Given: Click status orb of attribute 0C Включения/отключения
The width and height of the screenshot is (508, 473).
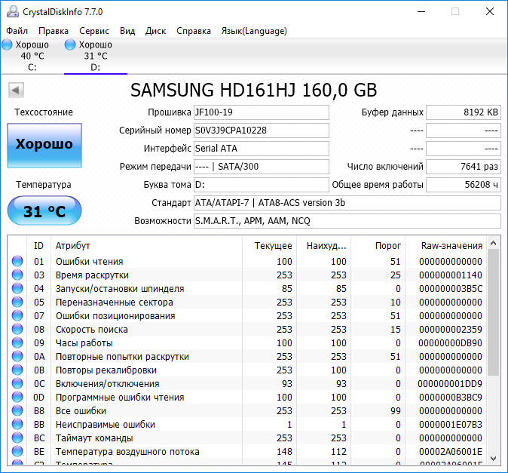Looking at the screenshot, I should point(17,383).
